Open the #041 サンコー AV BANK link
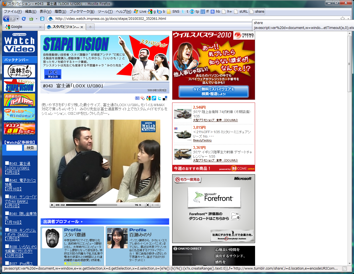Image resolution: width=354 pixels, height=274 pixels. (21, 201)
